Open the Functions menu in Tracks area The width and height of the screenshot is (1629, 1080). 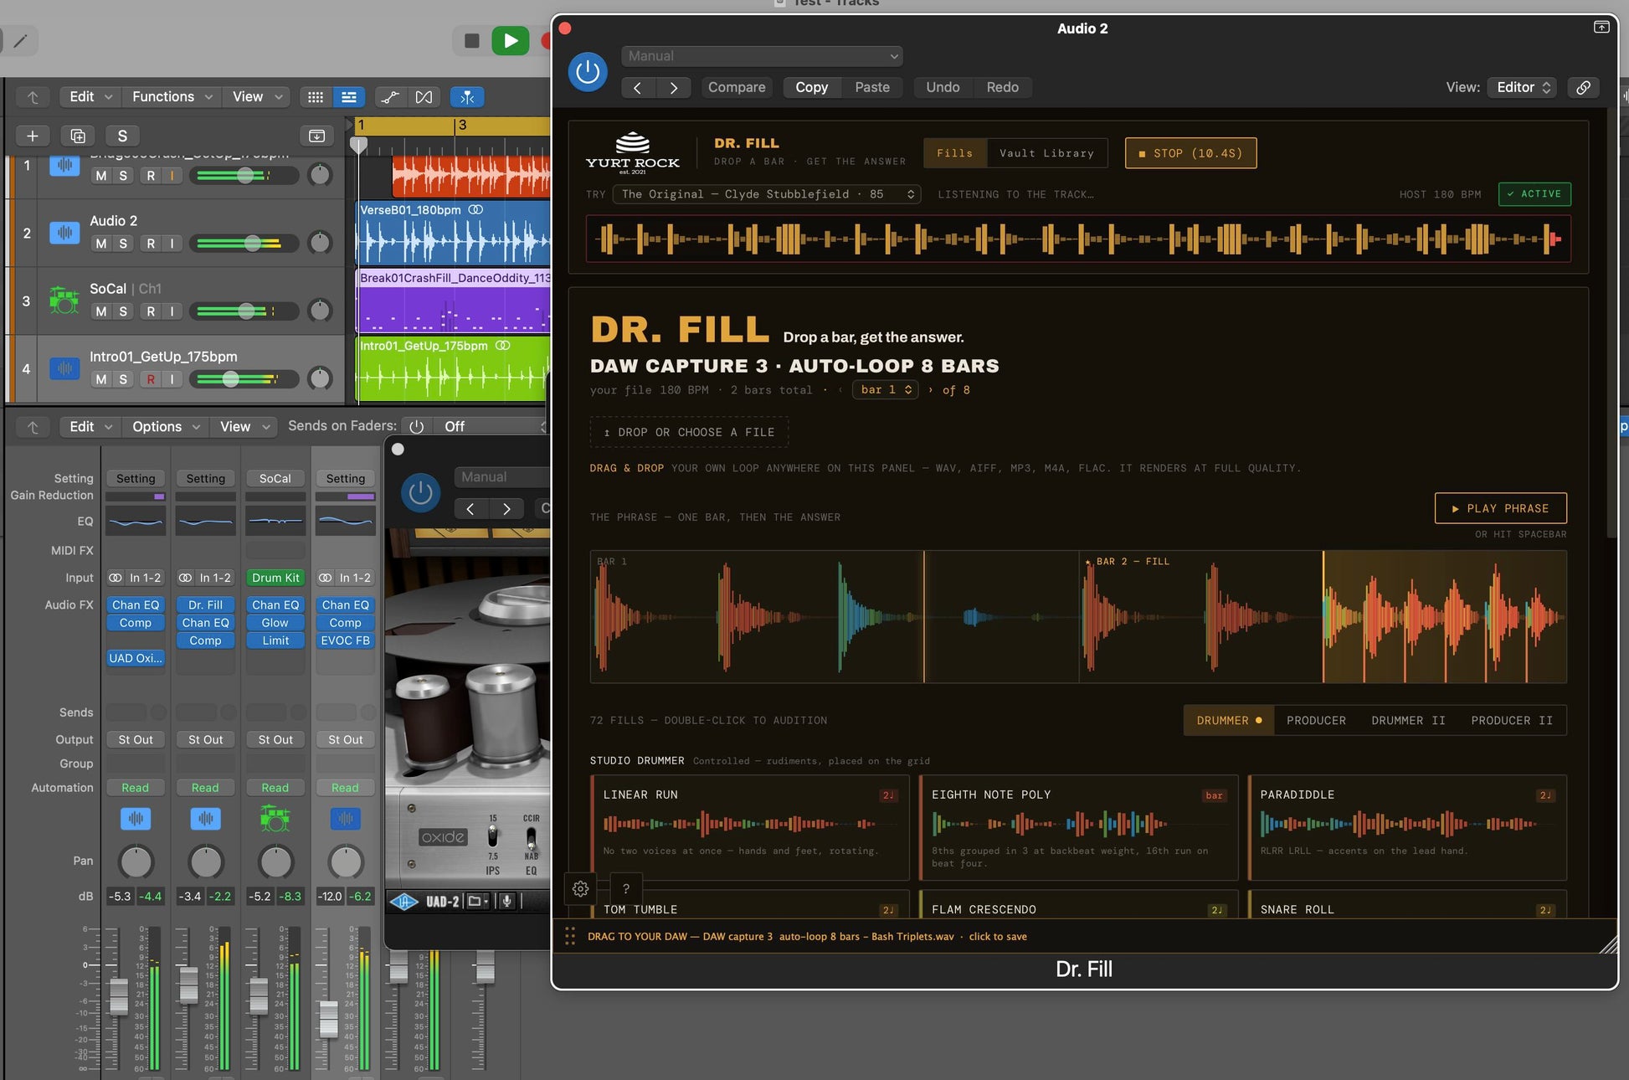(x=171, y=97)
